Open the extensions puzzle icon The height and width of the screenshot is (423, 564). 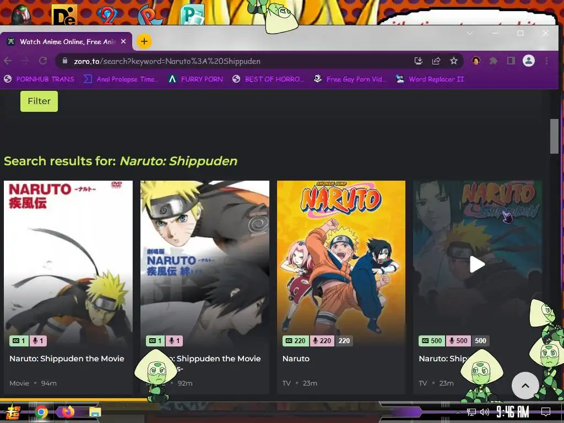click(493, 61)
